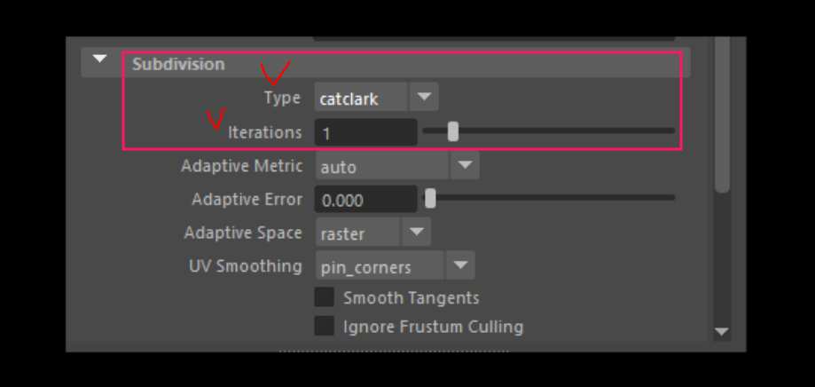Enable the Smooth Tangents checkbox

(325, 297)
